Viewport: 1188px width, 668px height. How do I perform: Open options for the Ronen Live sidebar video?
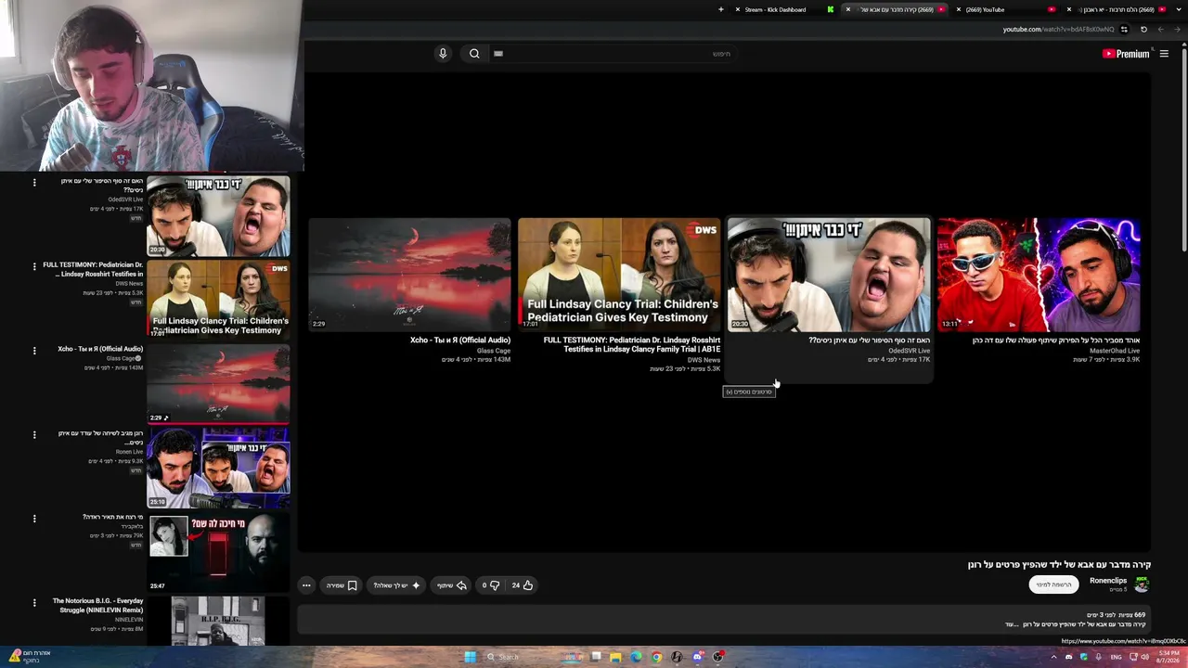(x=34, y=434)
